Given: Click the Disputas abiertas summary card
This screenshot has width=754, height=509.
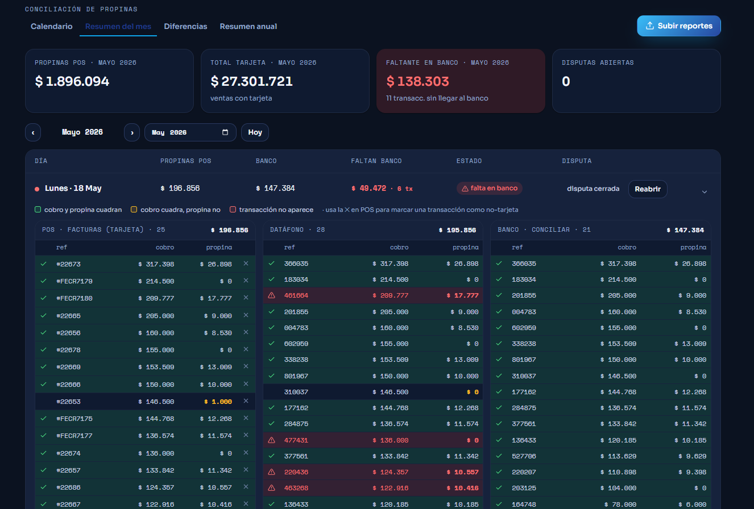Looking at the screenshot, I should point(637,81).
